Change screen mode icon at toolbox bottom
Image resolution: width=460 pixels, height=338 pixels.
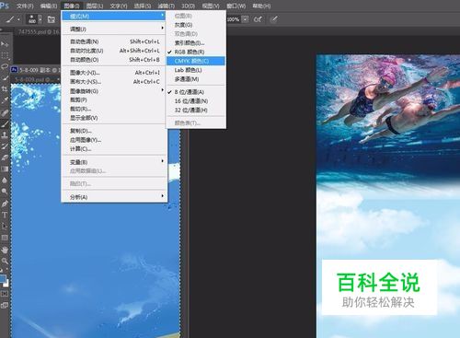(x=5, y=305)
